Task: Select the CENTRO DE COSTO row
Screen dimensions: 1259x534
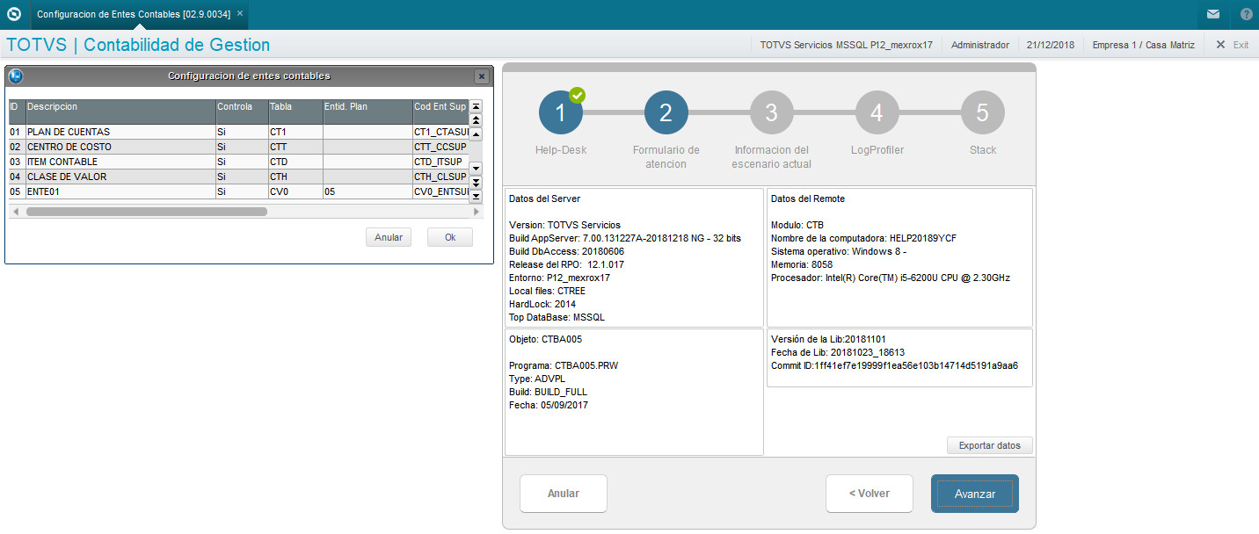Action: pos(238,147)
